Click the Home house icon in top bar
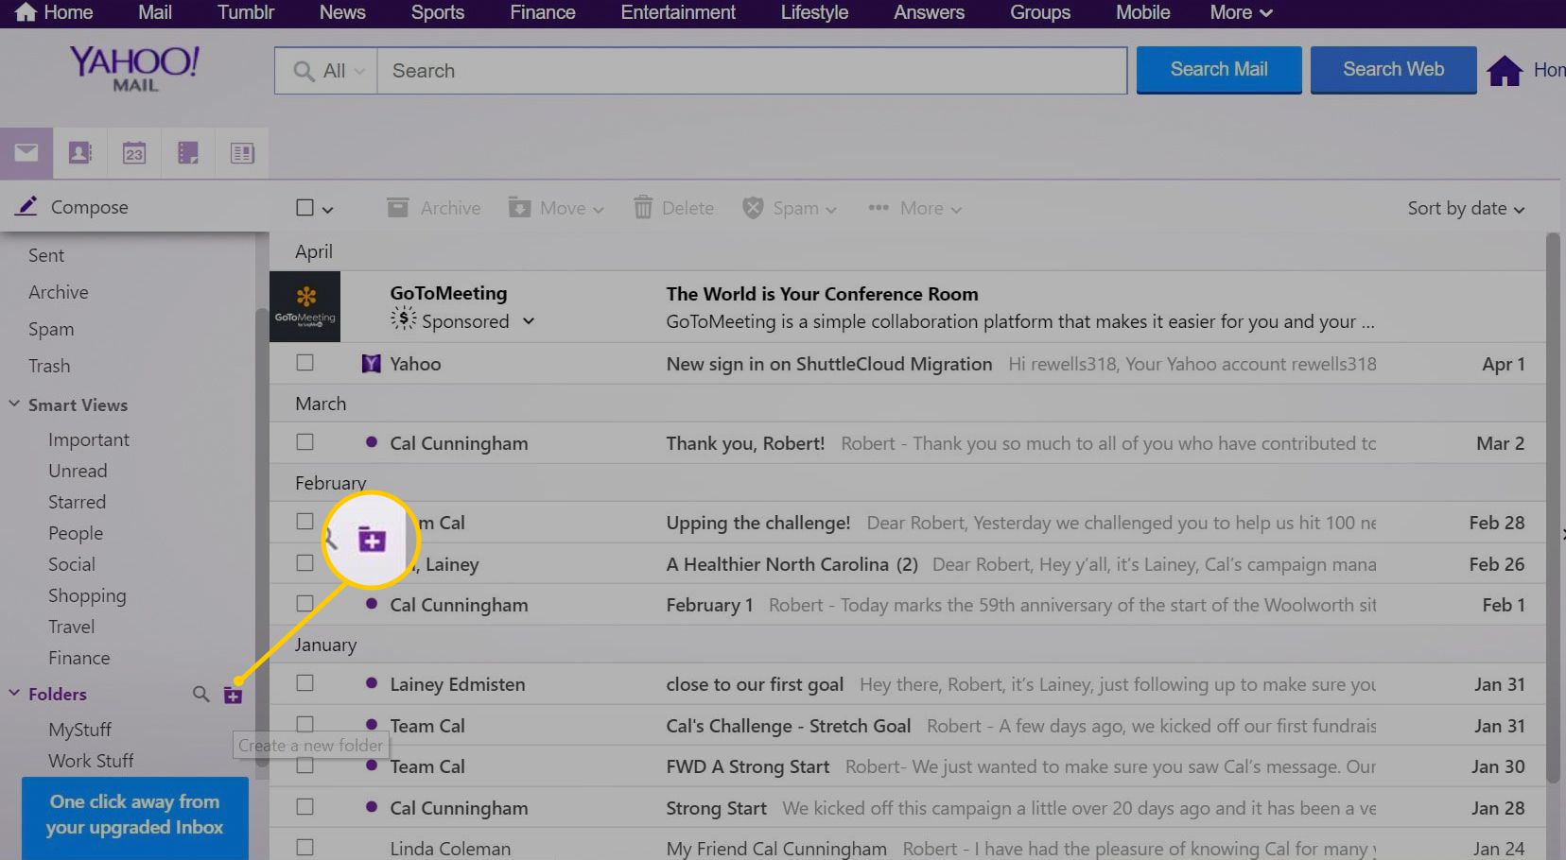The height and width of the screenshot is (860, 1566). tap(26, 12)
